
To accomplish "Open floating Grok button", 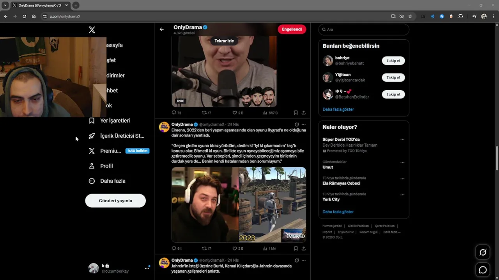I will point(483,252).
